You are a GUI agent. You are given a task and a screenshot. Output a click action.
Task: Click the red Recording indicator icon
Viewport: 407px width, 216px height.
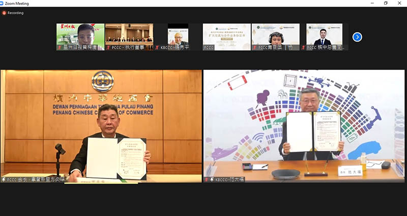pos(4,13)
